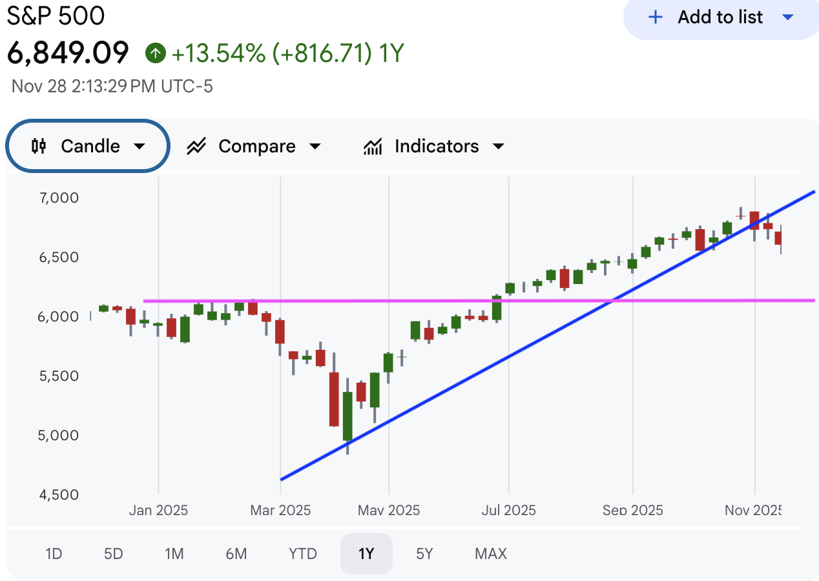Click the green up-arrow gain icon
Viewport: 819px width, 581px height.
point(156,53)
